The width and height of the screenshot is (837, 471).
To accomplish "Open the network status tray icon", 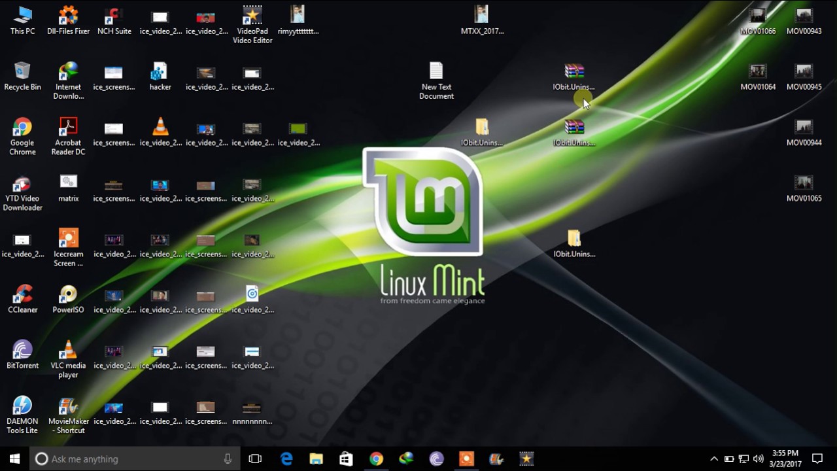I will (x=743, y=459).
